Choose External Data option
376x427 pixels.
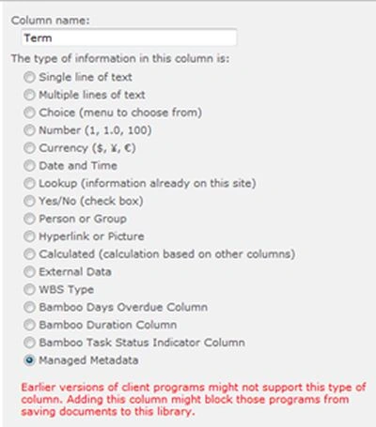tap(29, 272)
